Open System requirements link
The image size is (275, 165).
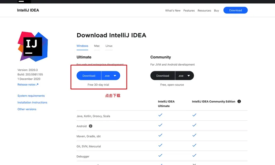tap(31, 96)
